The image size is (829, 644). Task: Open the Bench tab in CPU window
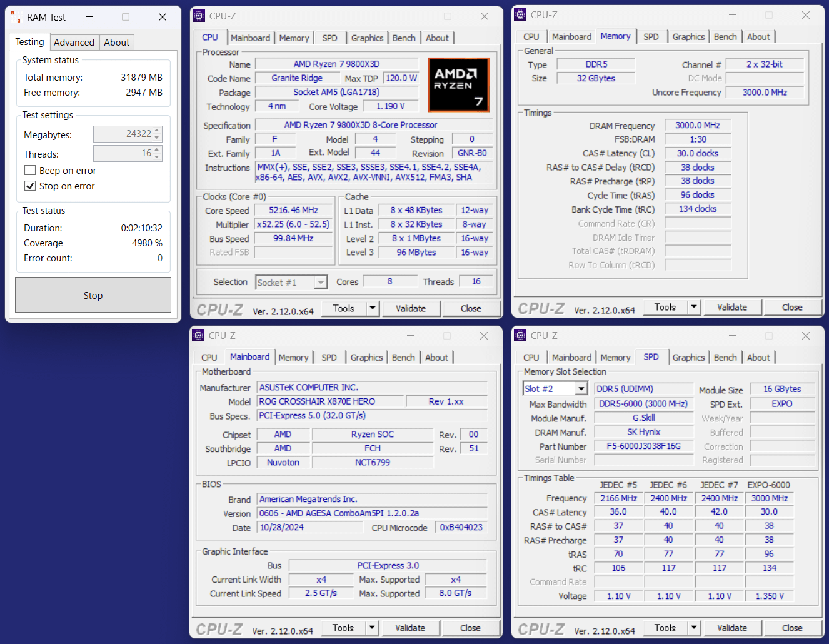[x=404, y=38]
